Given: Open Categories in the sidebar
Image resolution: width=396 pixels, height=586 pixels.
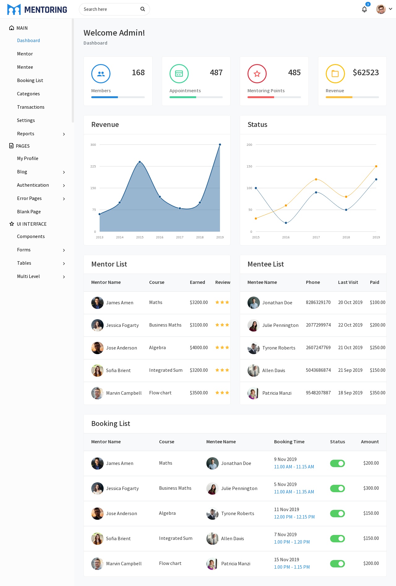Looking at the screenshot, I should click(28, 94).
